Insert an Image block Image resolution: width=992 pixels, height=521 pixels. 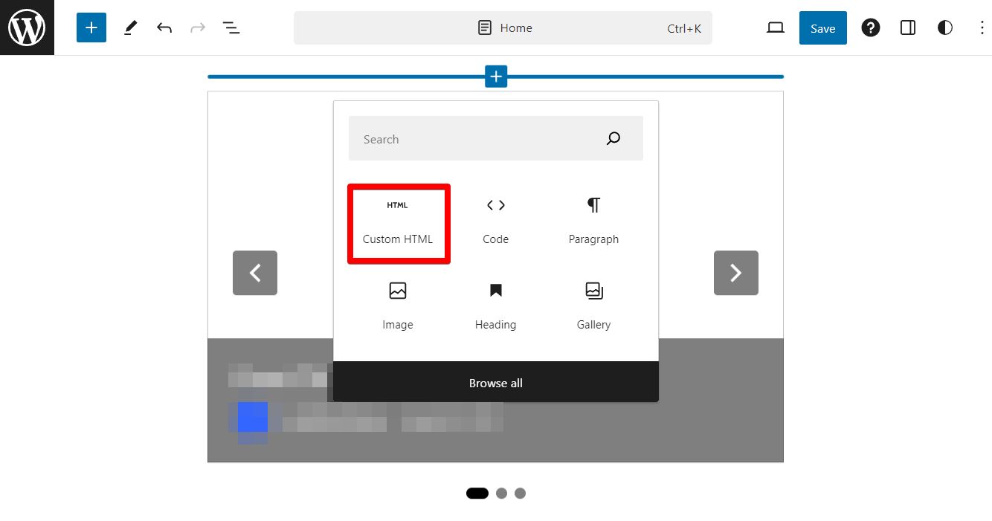(x=398, y=306)
